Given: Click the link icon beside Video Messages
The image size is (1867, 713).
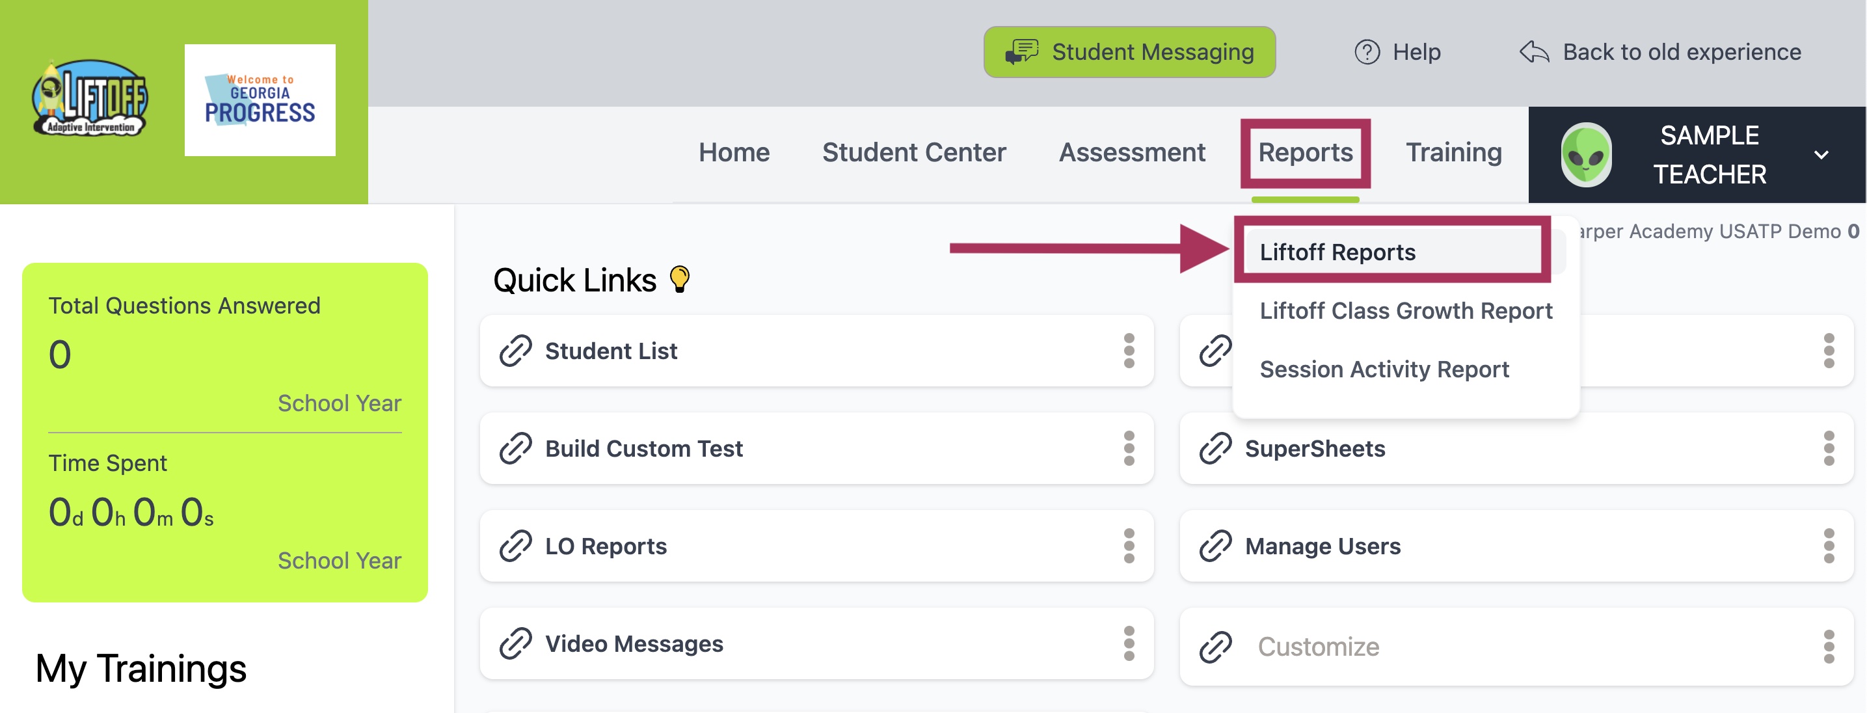Looking at the screenshot, I should (515, 644).
